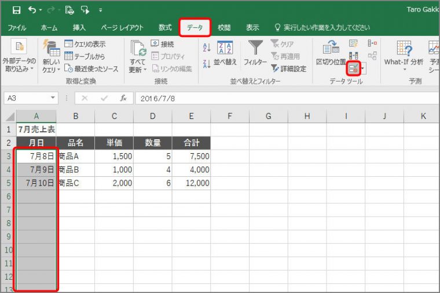440x293 pixels.
Task: Sort ascending with the A-Z icon
Action: click(x=207, y=47)
